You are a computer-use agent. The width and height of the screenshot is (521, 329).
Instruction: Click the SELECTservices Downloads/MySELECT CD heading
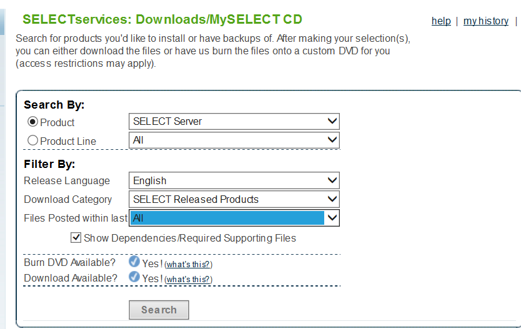tap(162, 19)
